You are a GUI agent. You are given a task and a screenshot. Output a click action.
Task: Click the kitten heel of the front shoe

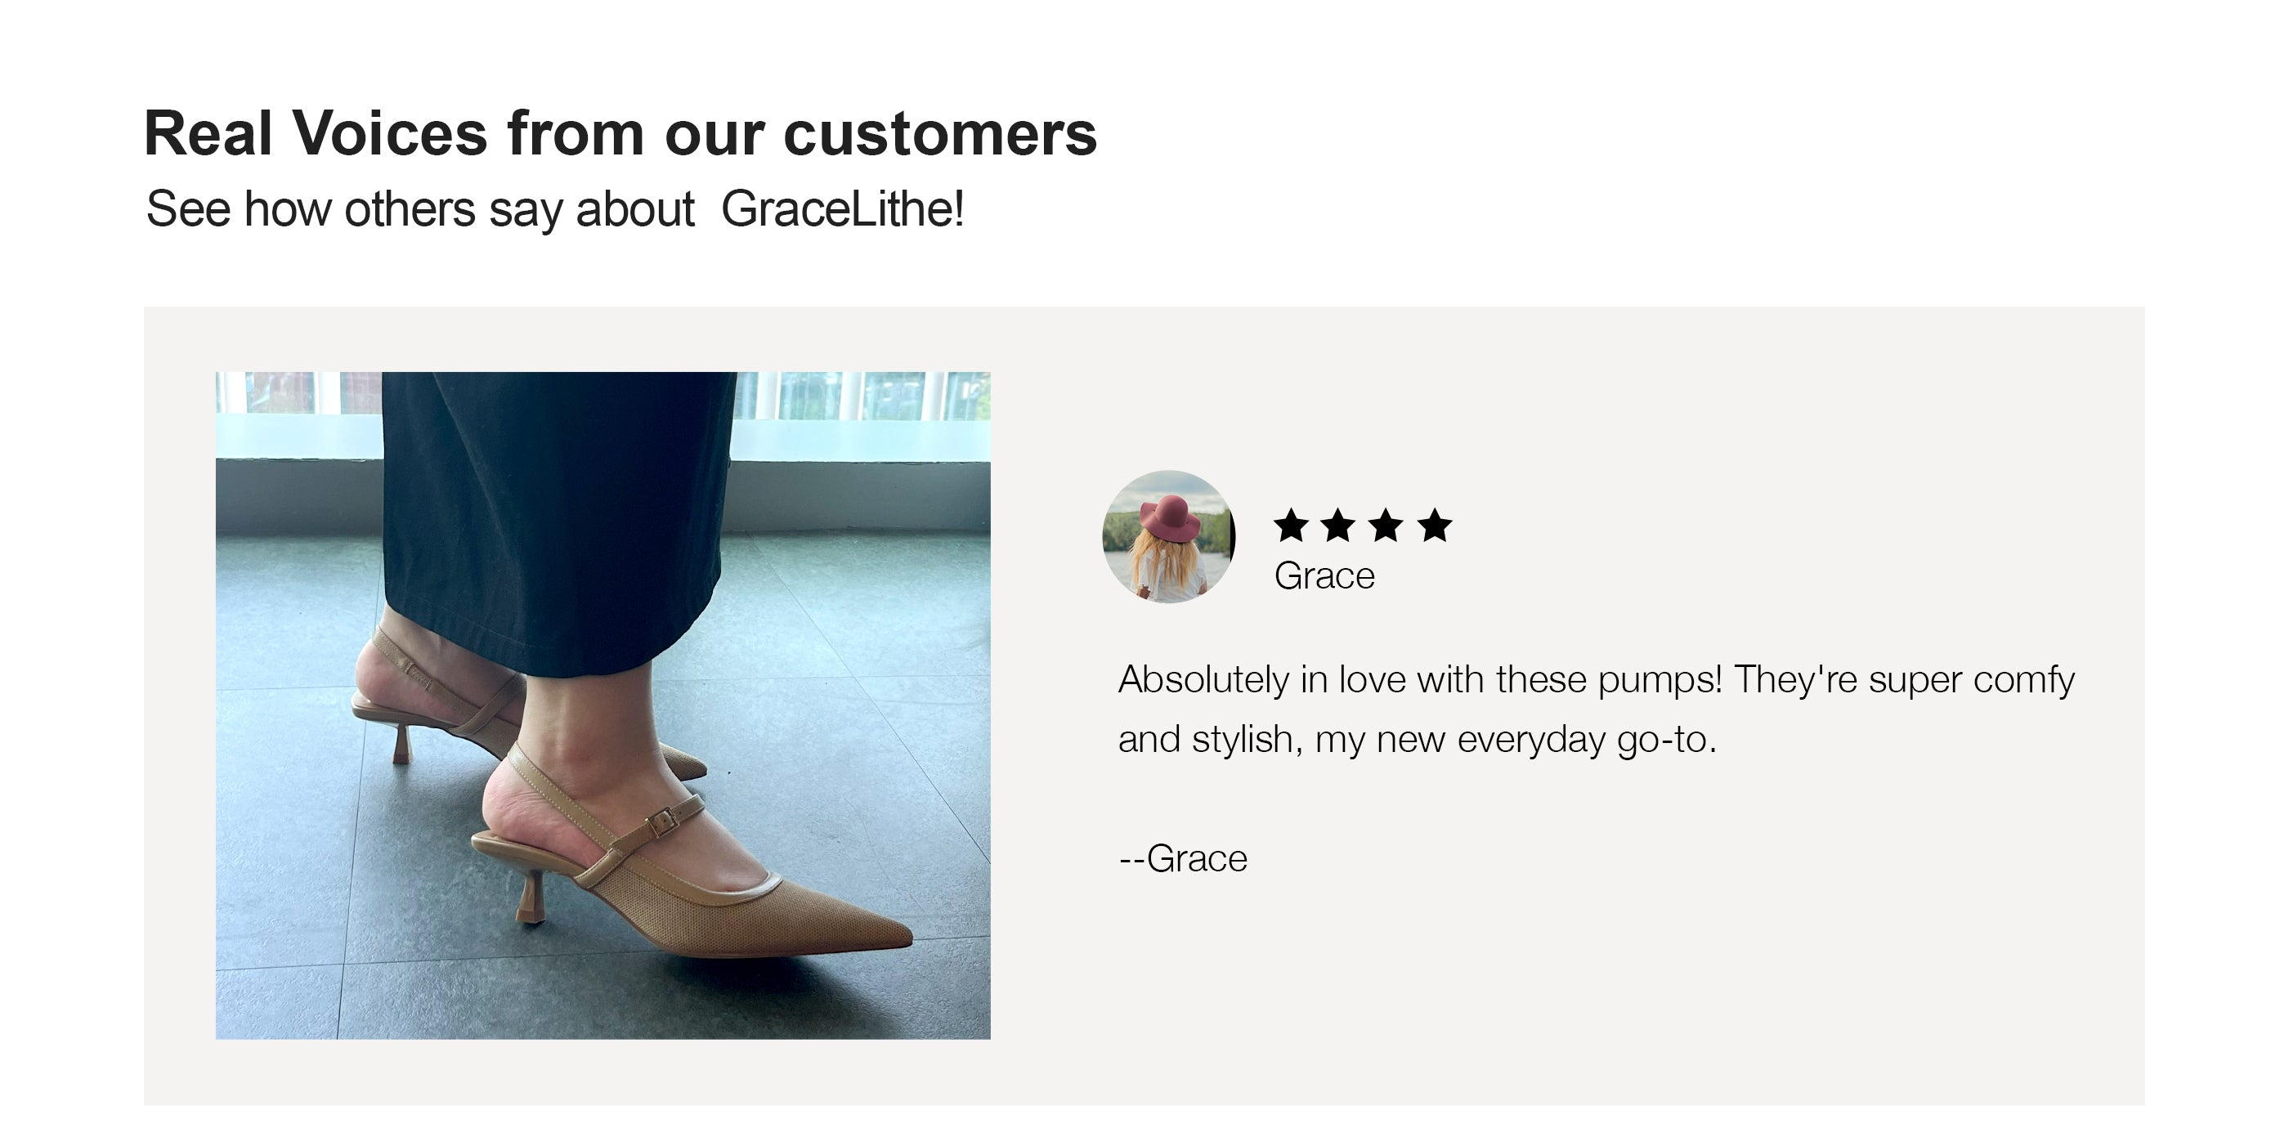[532, 898]
